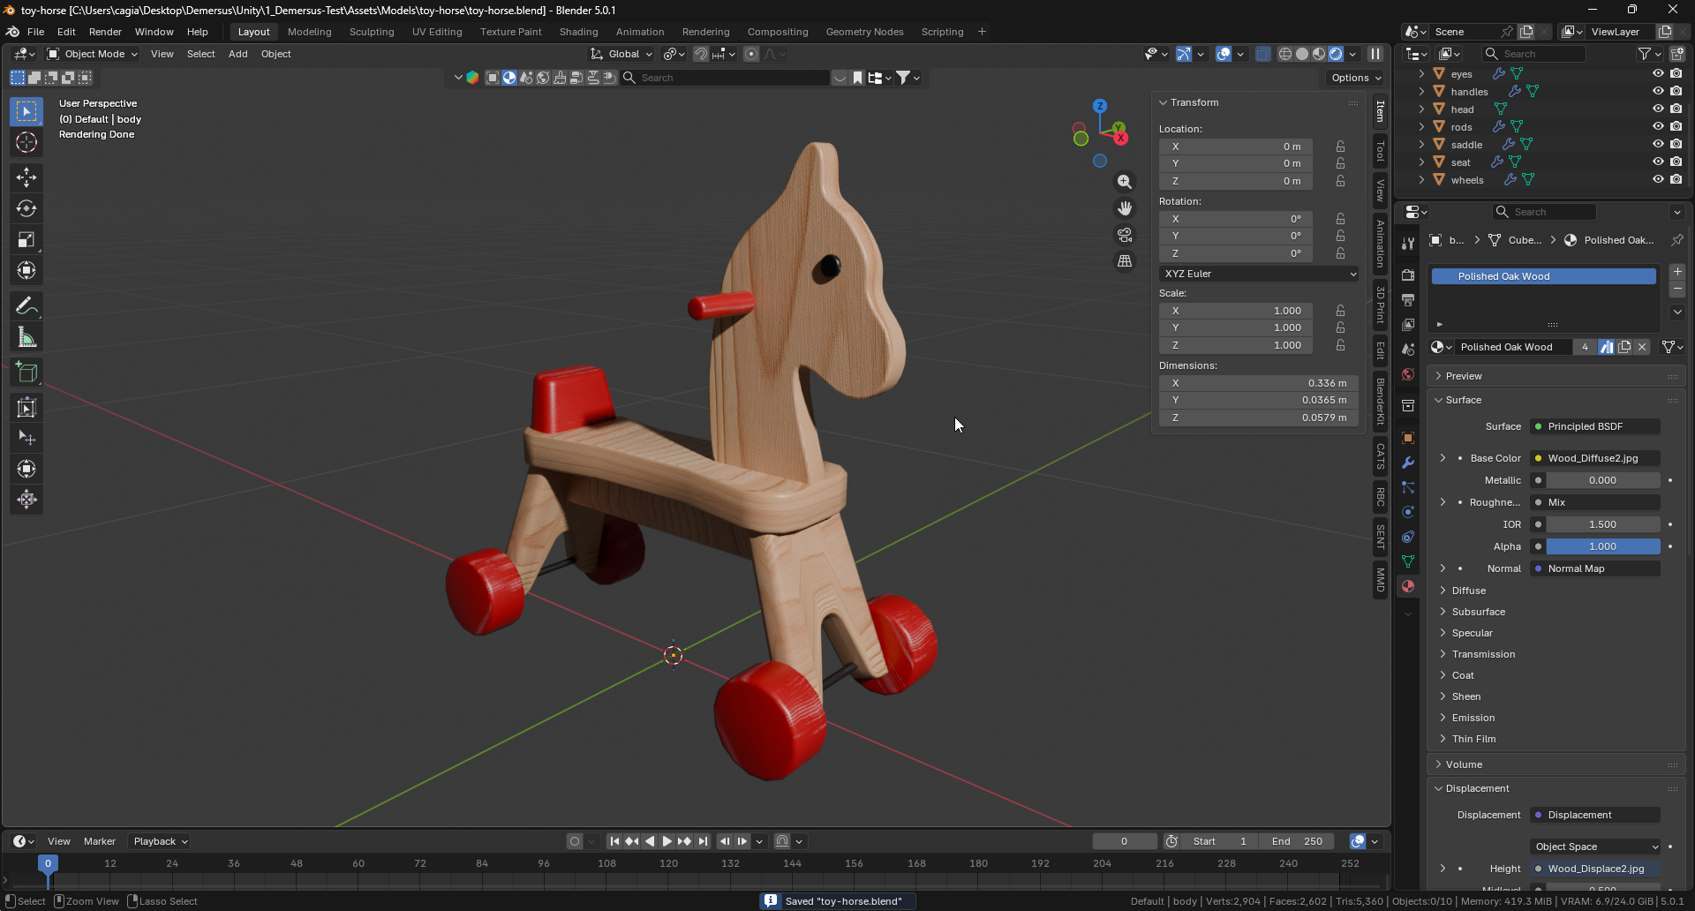Activate the Select Box tool

click(x=26, y=111)
